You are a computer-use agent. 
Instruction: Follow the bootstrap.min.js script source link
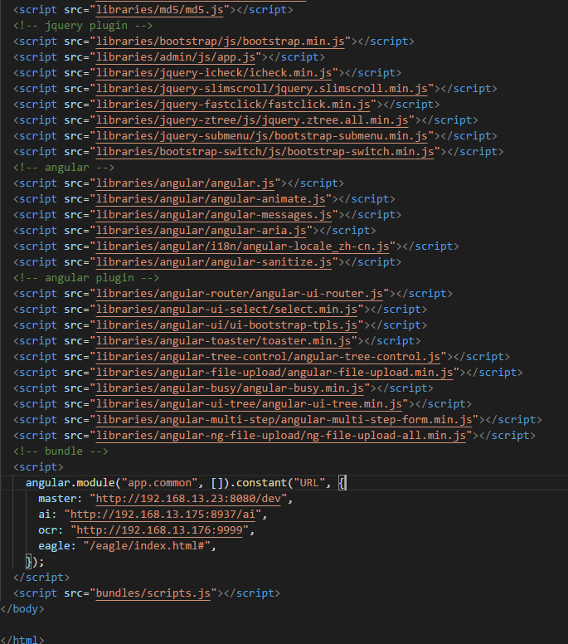tap(222, 41)
